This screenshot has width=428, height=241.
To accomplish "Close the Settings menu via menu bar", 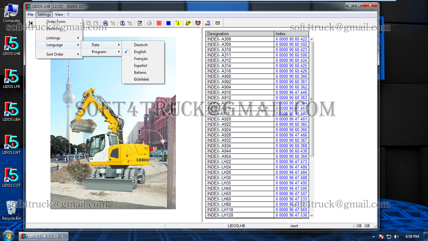I will [x=44, y=14].
